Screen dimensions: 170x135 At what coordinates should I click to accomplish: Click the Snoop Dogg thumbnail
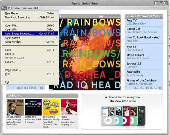[15, 107]
